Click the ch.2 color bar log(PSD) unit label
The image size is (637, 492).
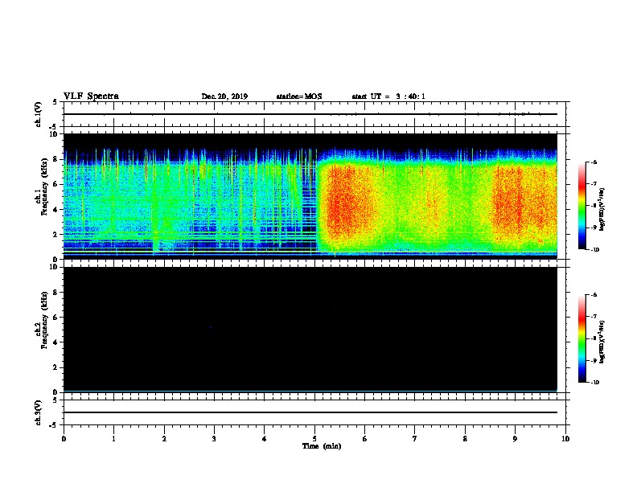click(602, 342)
